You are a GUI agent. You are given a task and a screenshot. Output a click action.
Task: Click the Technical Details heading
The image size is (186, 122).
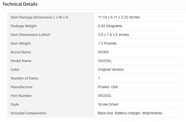pyautogui.click(x=20, y=4)
